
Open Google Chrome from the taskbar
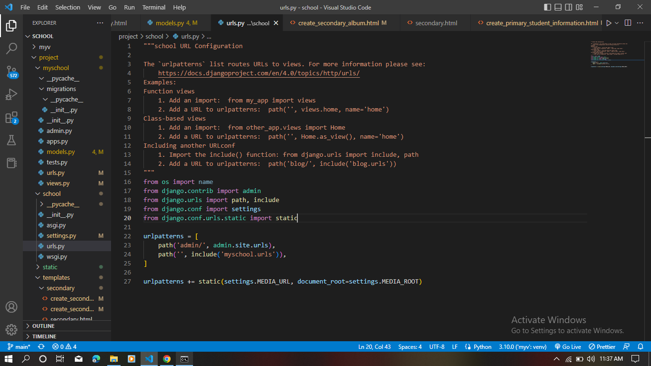[166, 359]
